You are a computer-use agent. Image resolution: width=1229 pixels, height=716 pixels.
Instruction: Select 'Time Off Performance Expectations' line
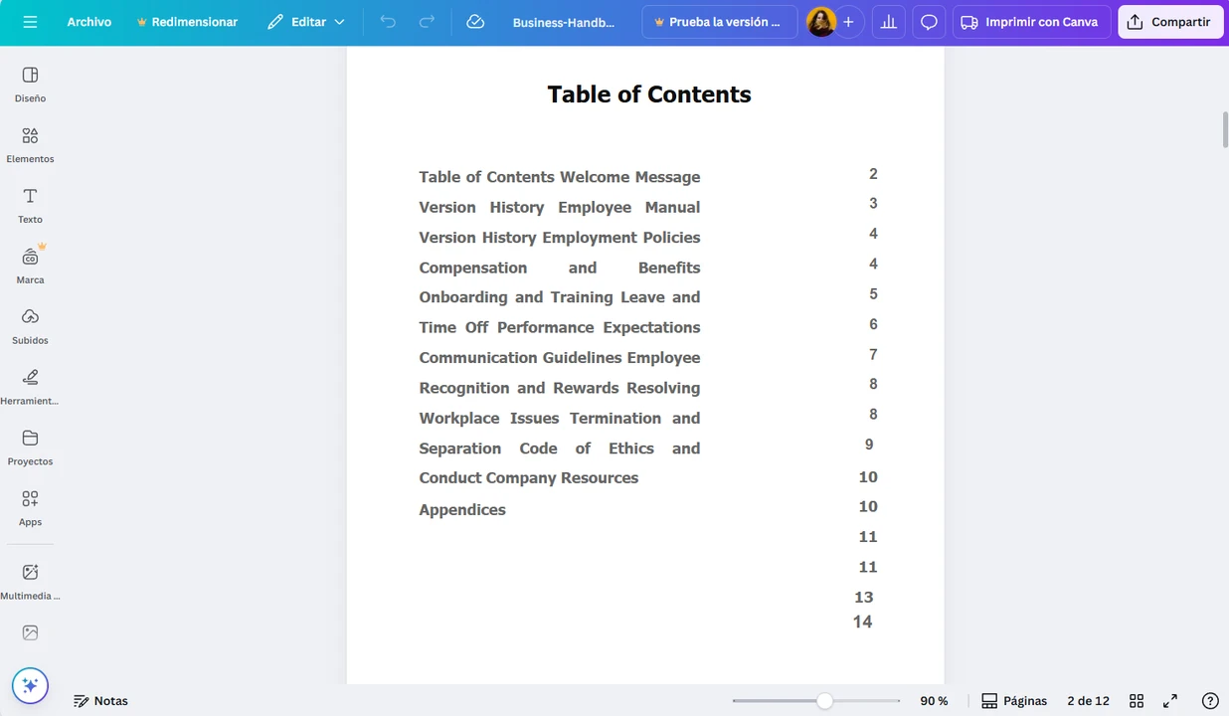click(x=560, y=327)
